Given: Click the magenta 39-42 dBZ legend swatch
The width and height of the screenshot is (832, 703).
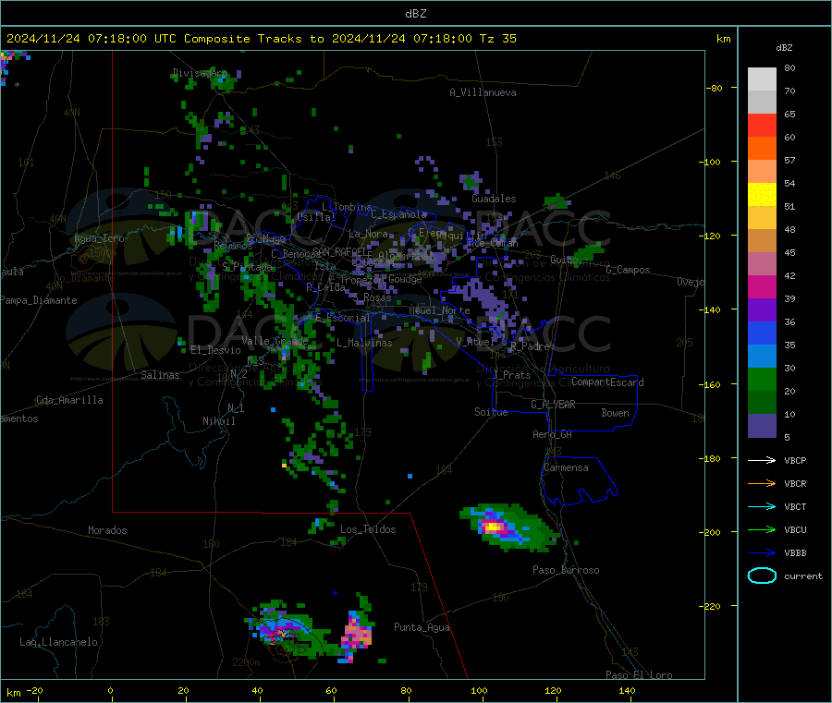Looking at the screenshot, I should tap(762, 286).
